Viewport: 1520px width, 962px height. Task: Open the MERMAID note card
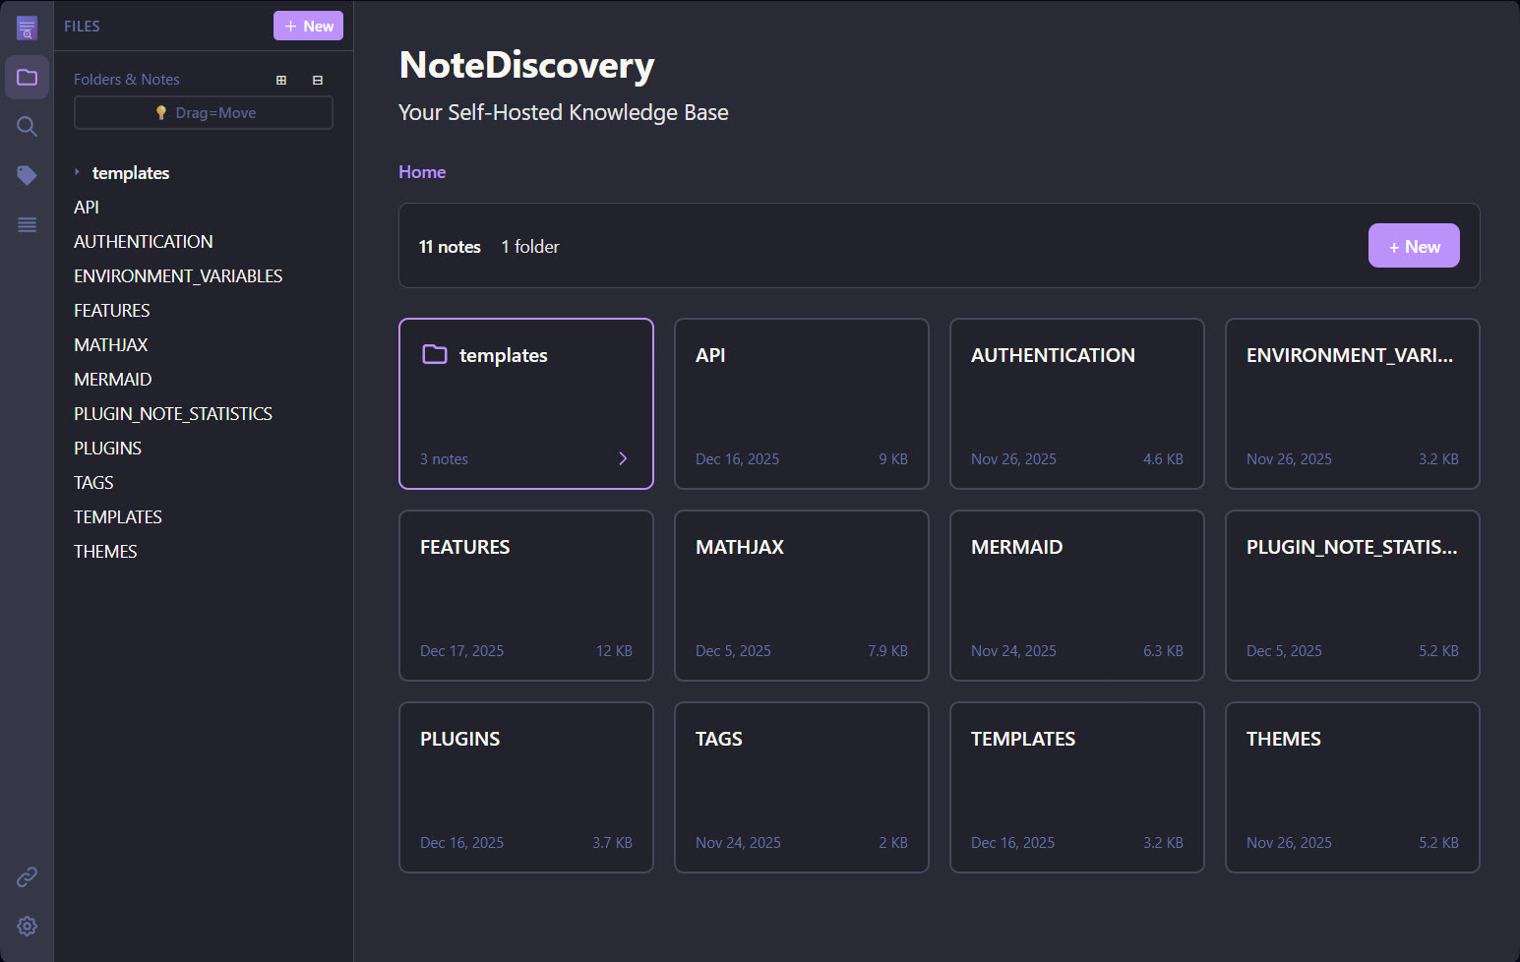pos(1076,595)
